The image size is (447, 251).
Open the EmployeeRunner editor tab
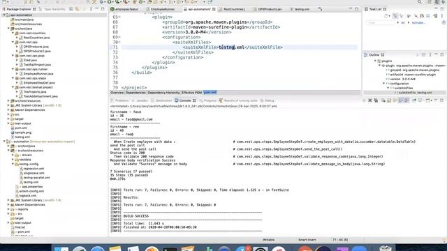[161, 9]
